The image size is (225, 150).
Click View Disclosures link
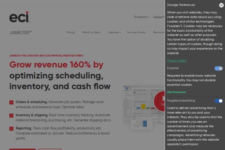tap(176, 92)
